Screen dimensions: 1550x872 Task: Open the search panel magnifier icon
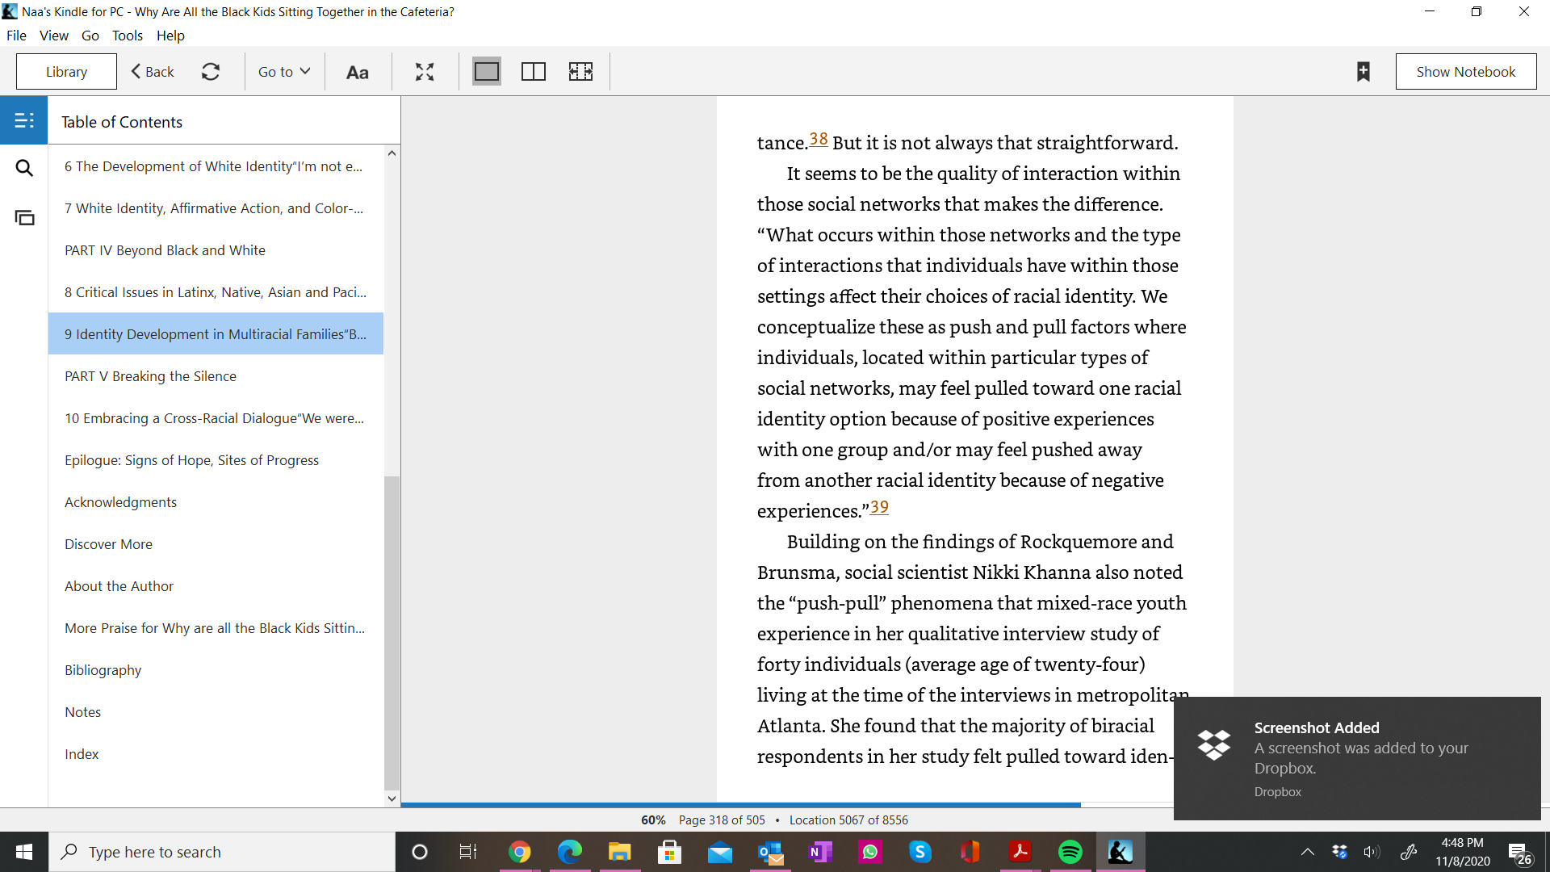24,168
